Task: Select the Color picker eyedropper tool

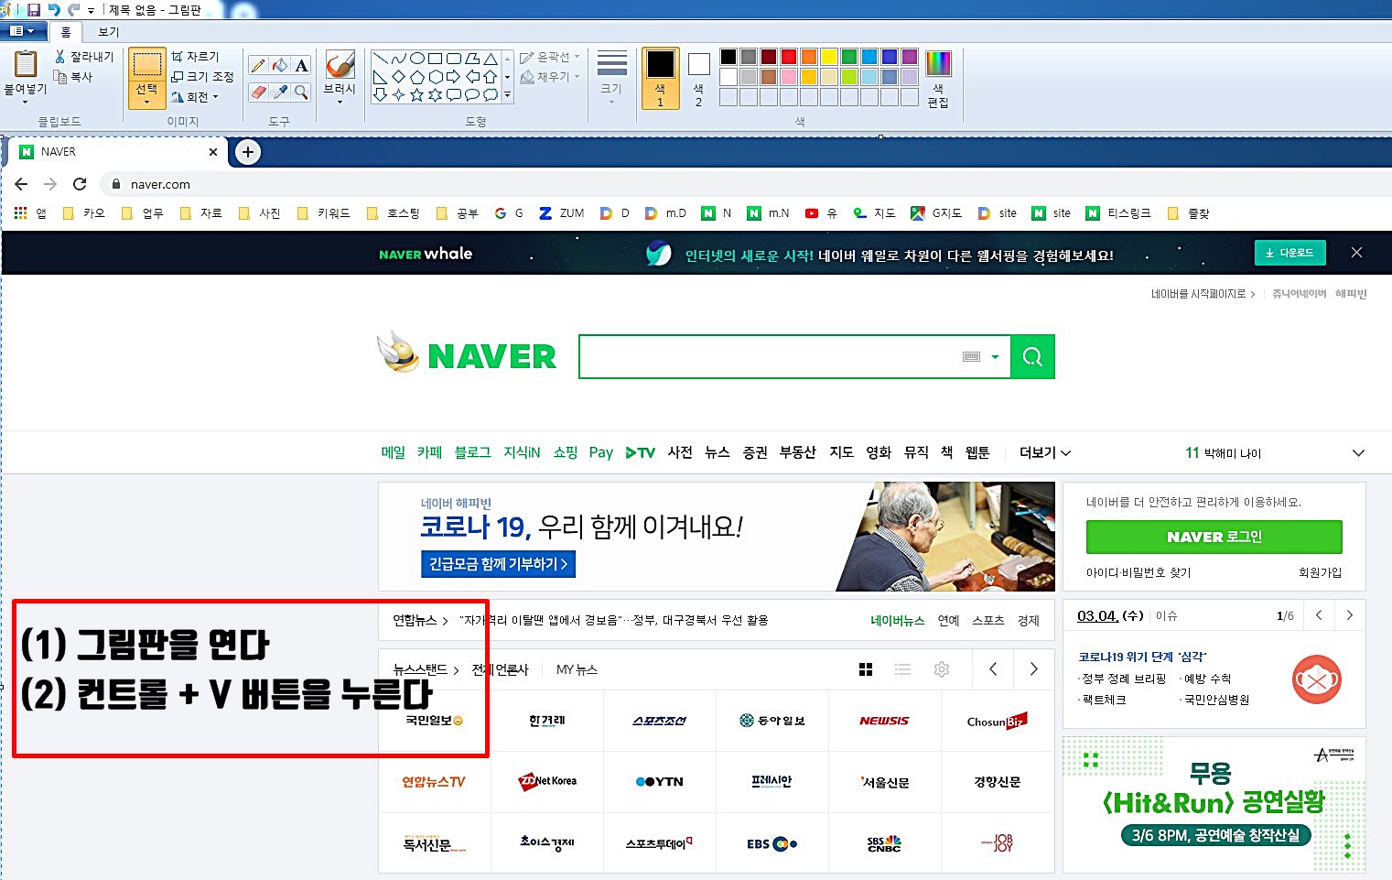Action: 280,92
